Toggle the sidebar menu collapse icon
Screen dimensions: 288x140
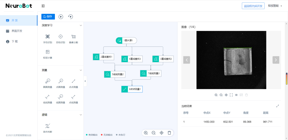(x=43, y=6)
